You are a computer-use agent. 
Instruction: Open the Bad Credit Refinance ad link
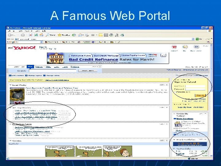click(93, 60)
